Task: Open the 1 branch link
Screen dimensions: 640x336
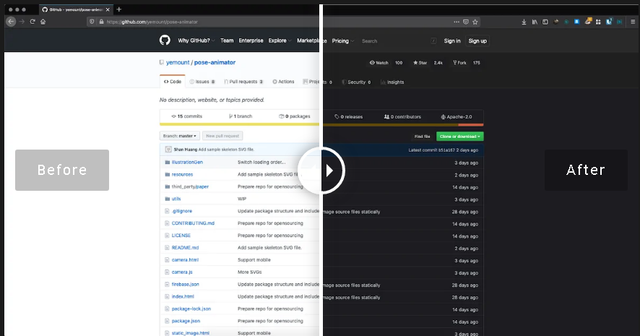Action: coord(241,116)
